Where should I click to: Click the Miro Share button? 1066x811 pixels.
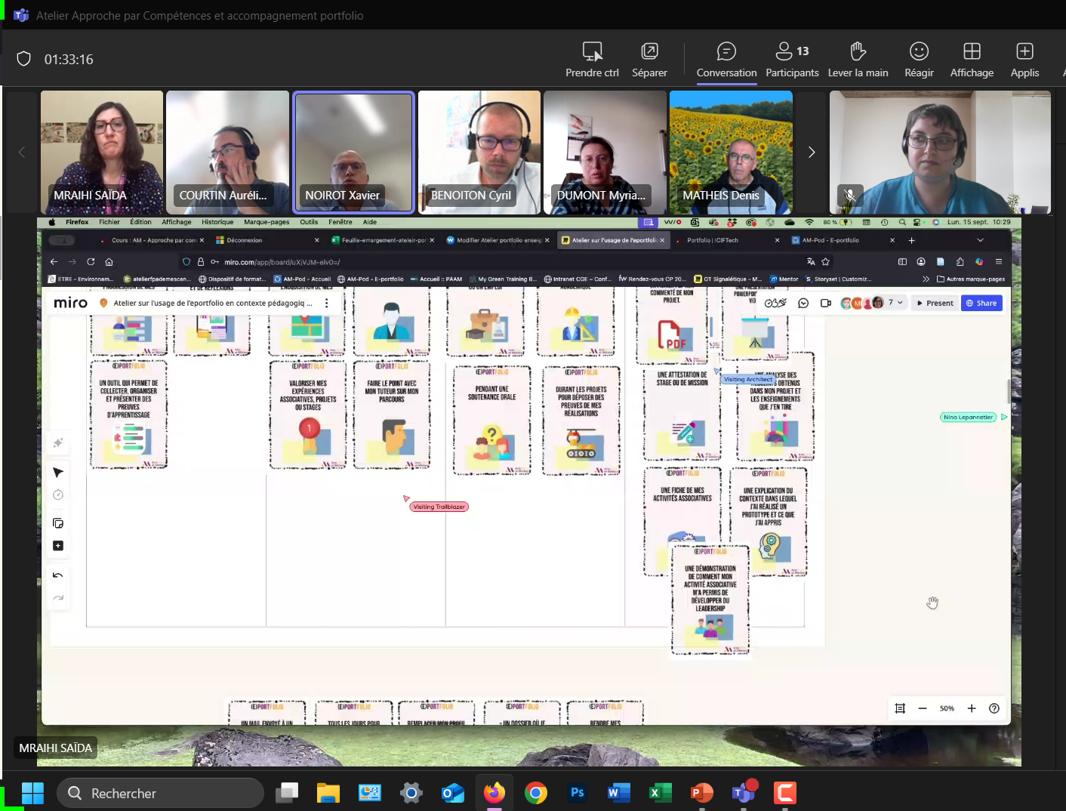pyautogui.click(x=981, y=303)
